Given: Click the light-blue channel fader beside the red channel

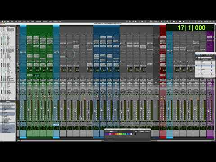Looking at the screenshot, I should click(168, 109).
